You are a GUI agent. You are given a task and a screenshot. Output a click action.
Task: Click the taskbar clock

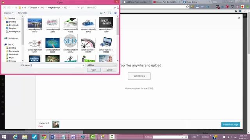(x=243, y=137)
